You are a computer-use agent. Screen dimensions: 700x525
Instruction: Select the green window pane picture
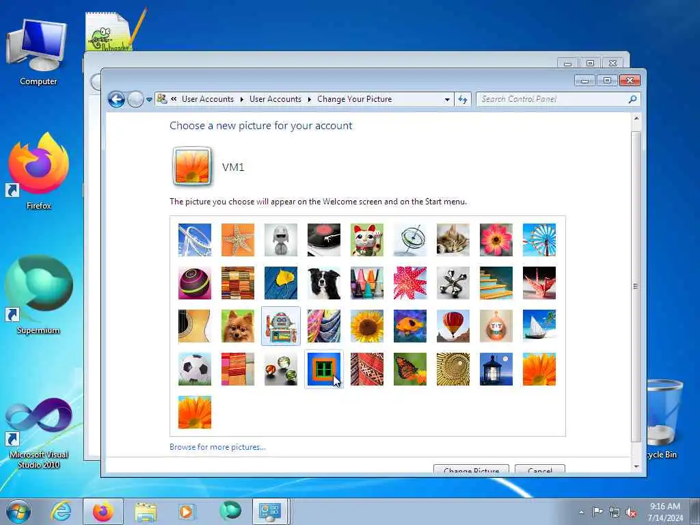pyautogui.click(x=324, y=369)
